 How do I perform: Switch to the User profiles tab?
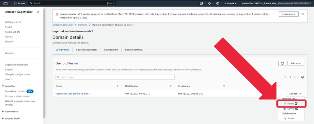(63, 50)
